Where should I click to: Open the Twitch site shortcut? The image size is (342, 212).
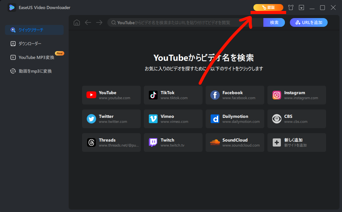point(173,142)
